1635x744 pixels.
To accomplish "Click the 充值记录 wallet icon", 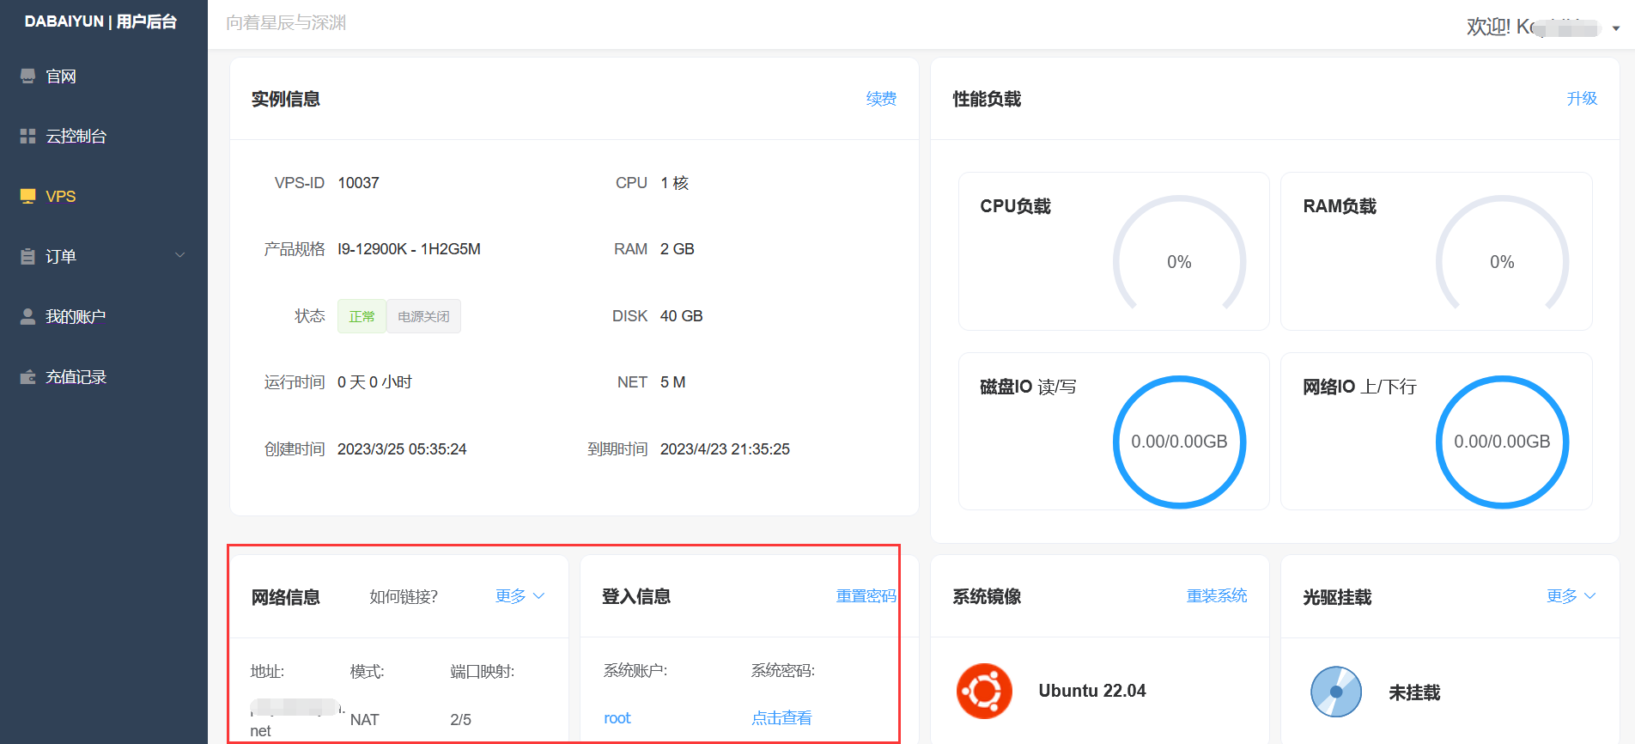I will 27,376.
